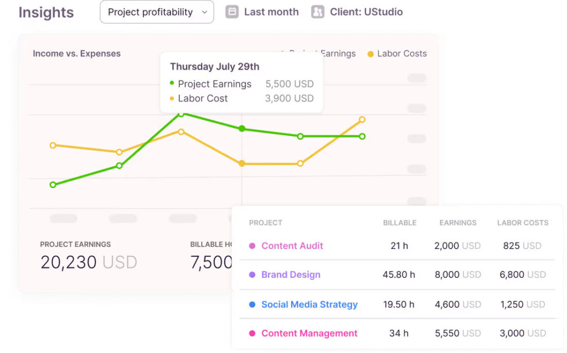Open the Client: UStudio filter
Viewport: 567px width, 353px height.
click(x=366, y=12)
